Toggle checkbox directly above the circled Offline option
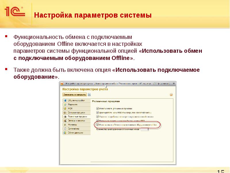The height and width of the screenshot is (173, 230). [x=98, y=121]
